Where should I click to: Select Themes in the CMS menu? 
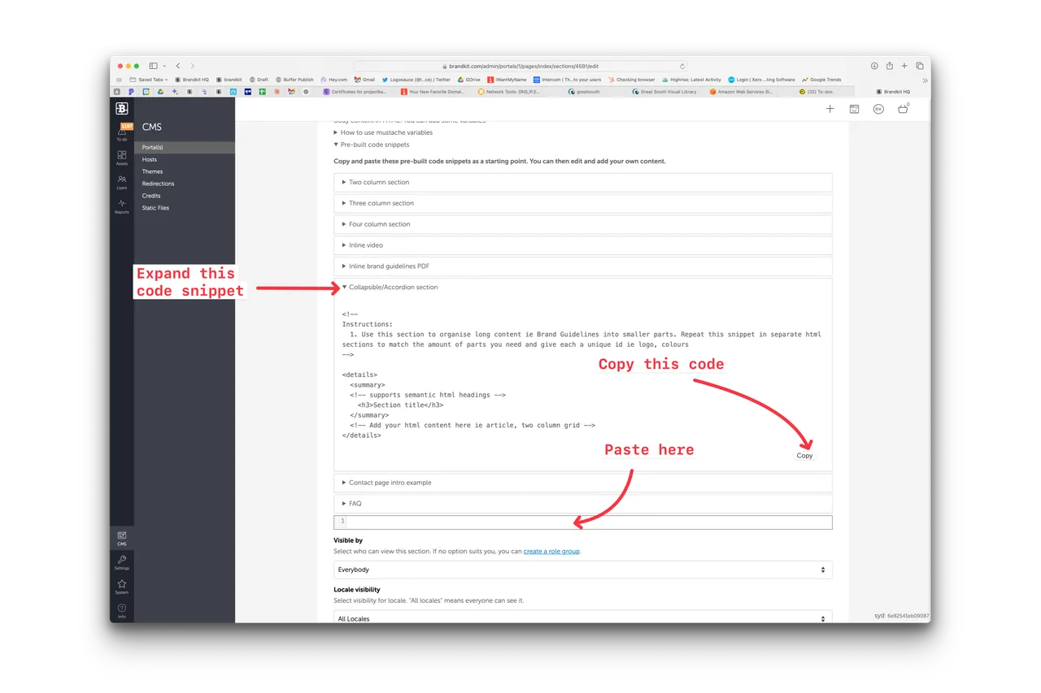tap(152, 171)
